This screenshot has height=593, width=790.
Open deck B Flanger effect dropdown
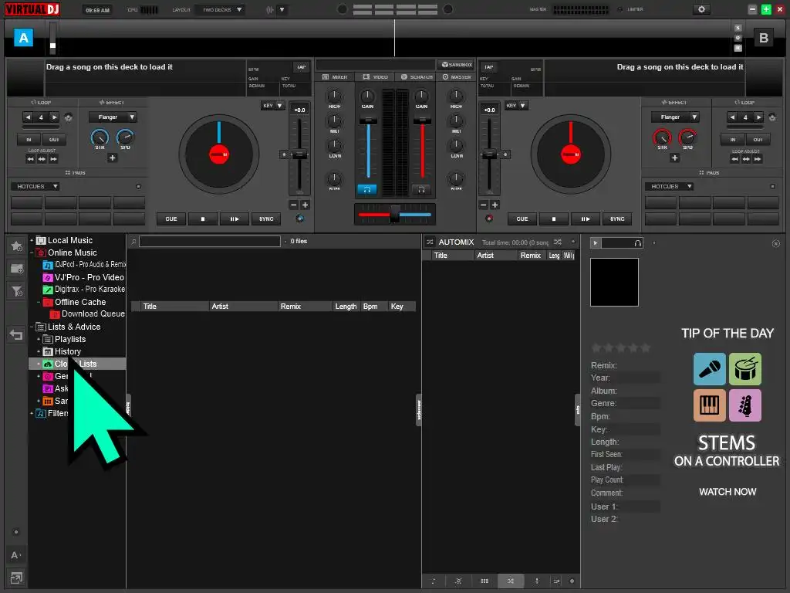tap(674, 117)
